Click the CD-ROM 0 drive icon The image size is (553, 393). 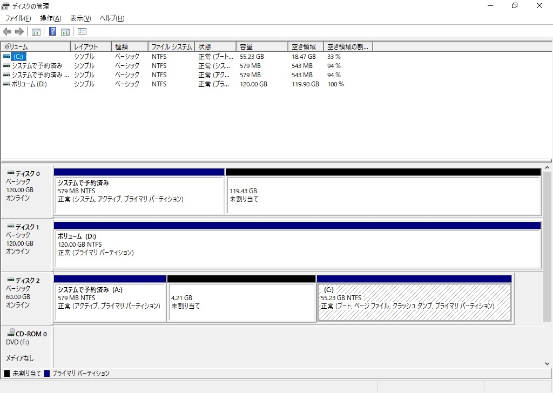[x=11, y=332]
